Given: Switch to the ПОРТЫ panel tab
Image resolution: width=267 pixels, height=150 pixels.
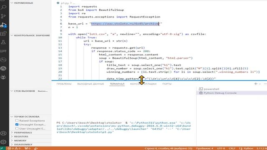Looking at the screenshot, I should (167, 84).
